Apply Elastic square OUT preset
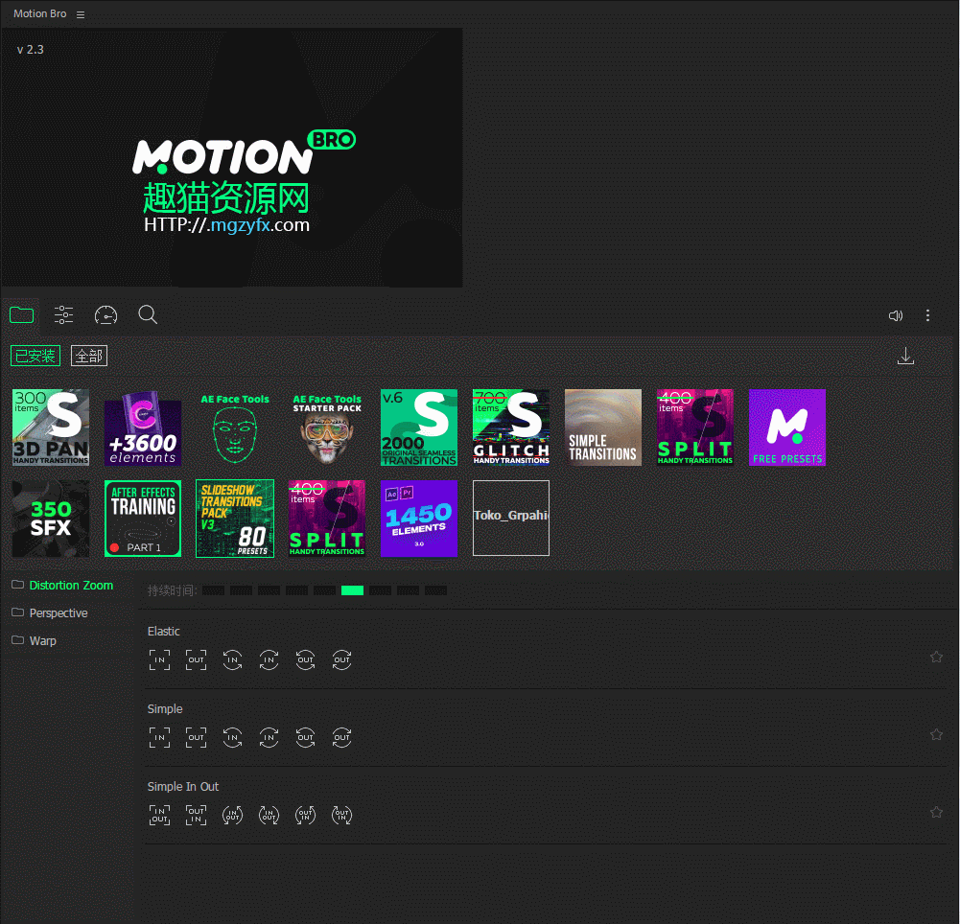Viewport: 960px width, 924px height. (x=196, y=659)
